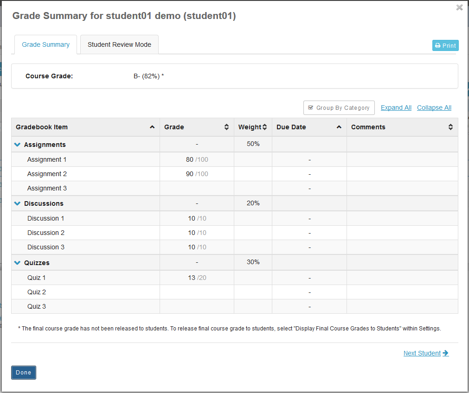Click Collapse All link
Viewport: 469px width, 393px height.
click(x=434, y=108)
